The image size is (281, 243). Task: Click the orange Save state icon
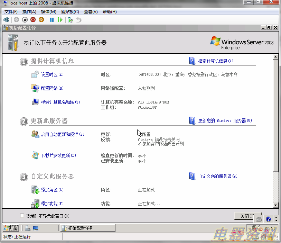[x=41, y=20]
